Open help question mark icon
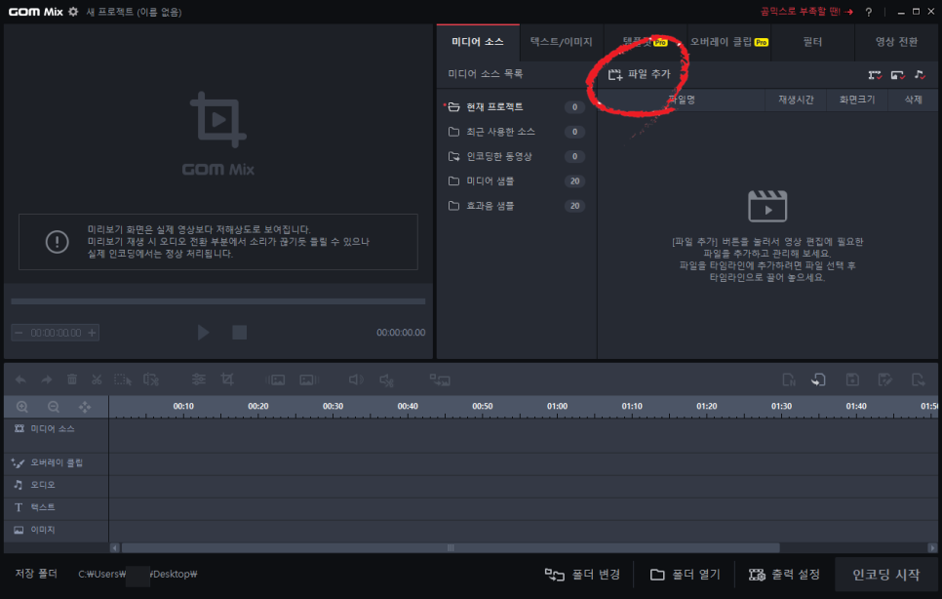Screen dimensions: 942x599 tap(868, 12)
